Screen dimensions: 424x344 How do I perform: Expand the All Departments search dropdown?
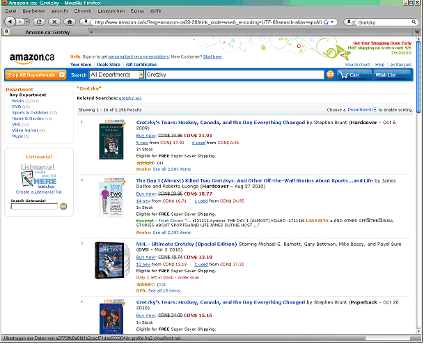coord(141,75)
